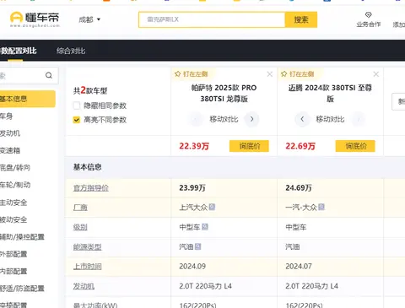Open 厂商 parameter link
This screenshot has width=405, height=308.
pos(80,208)
